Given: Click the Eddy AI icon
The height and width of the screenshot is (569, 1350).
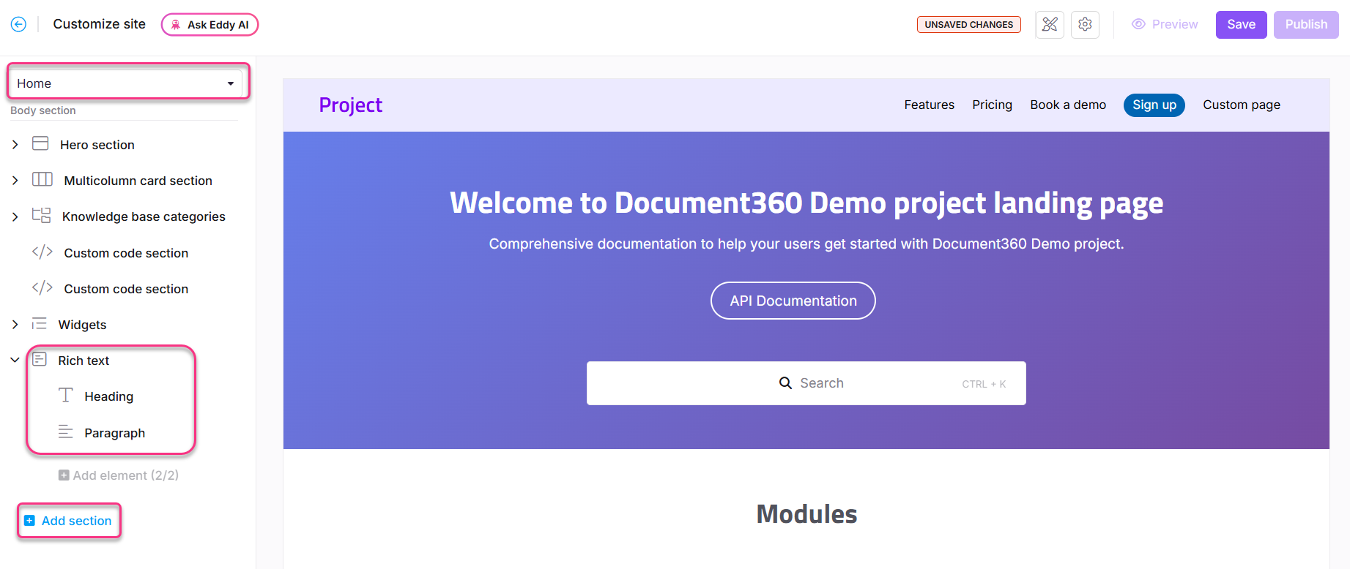Looking at the screenshot, I should [x=176, y=24].
